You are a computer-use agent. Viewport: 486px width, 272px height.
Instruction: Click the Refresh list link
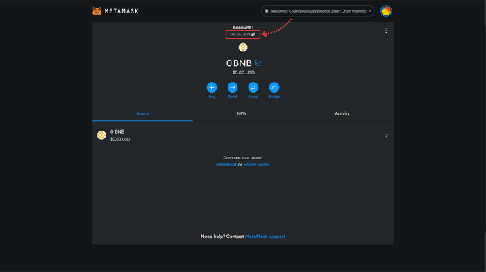click(x=226, y=165)
